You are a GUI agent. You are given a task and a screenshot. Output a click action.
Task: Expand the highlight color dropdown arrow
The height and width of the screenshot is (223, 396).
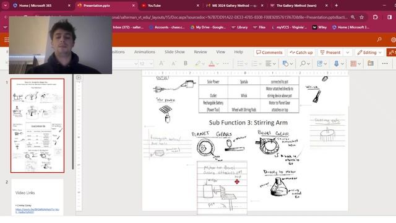[x=203, y=64]
